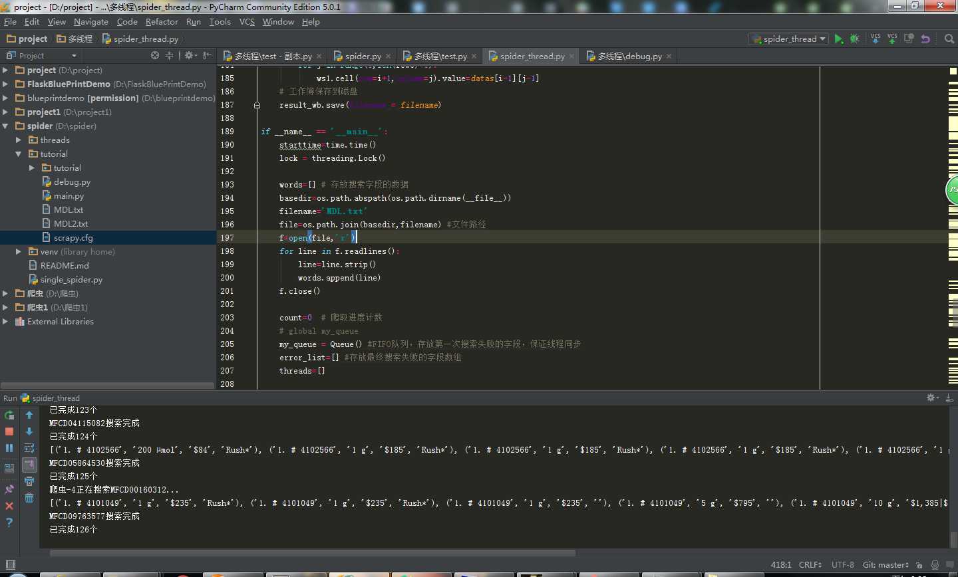The width and height of the screenshot is (958, 577).
Task: Click Project panel horizontal scrollbar
Action: [x=108, y=385]
